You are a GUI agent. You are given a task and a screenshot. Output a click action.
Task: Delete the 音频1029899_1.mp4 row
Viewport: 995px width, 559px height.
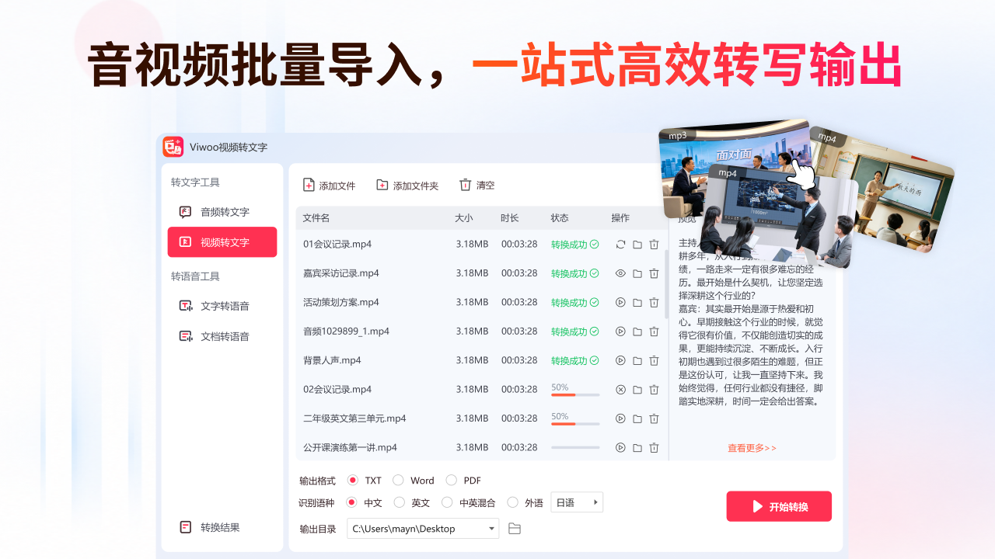[x=654, y=332]
